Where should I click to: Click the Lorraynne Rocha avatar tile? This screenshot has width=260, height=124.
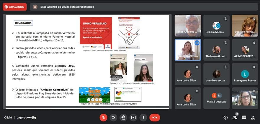pos(245,74)
